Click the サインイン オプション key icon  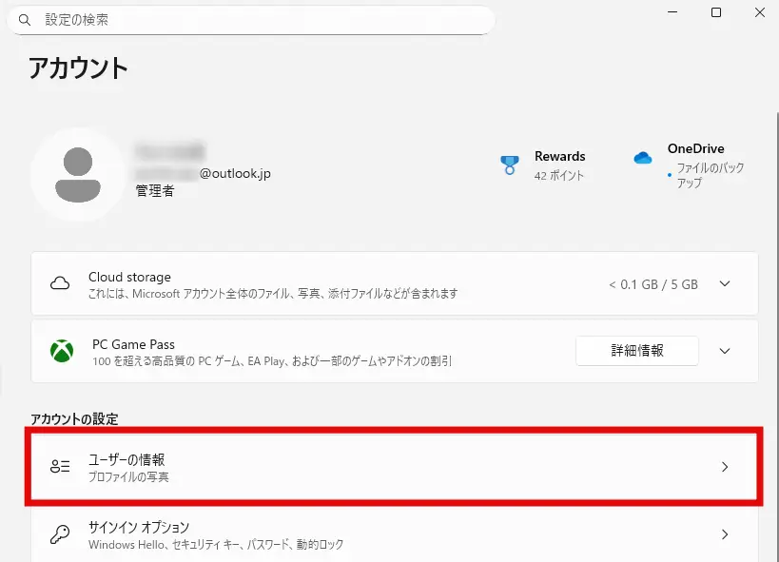(60, 534)
